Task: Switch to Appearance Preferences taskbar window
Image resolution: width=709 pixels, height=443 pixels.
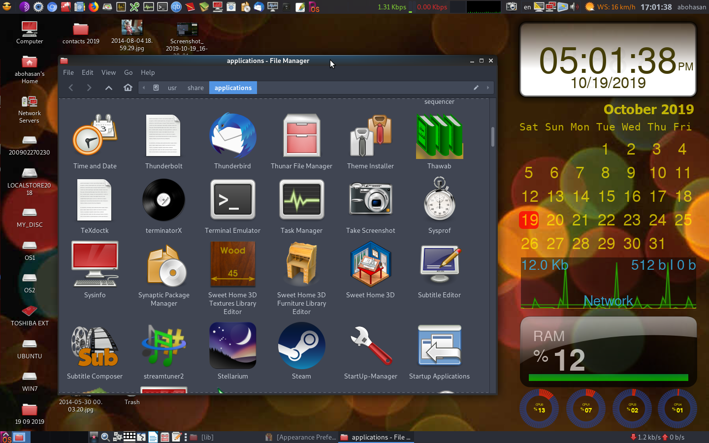Action: point(301,437)
